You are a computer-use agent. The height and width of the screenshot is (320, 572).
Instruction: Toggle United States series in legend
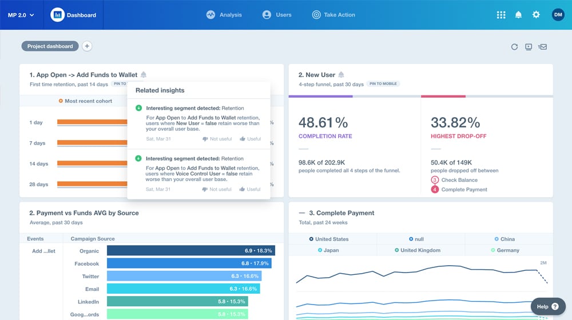click(x=329, y=239)
